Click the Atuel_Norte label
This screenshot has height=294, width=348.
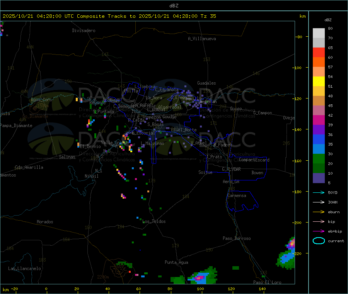(184, 130)
